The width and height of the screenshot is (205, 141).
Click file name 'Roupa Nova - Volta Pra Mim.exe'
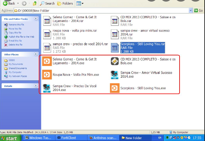click(x=76, y=74)
